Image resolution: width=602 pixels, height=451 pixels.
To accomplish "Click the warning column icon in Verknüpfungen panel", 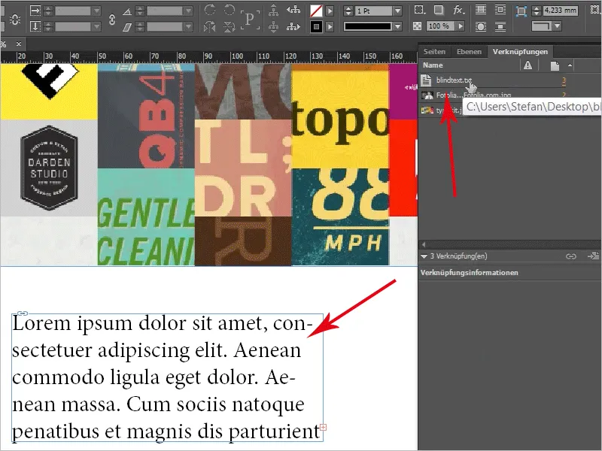I will (528, 65).
